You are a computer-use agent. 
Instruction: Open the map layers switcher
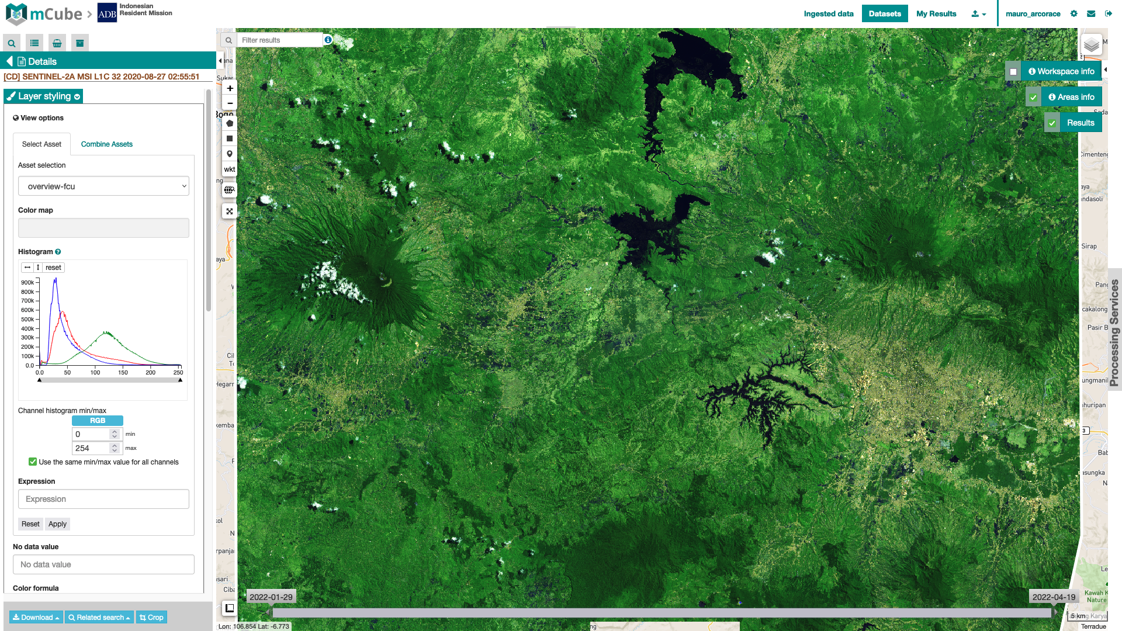[1091, 45]
